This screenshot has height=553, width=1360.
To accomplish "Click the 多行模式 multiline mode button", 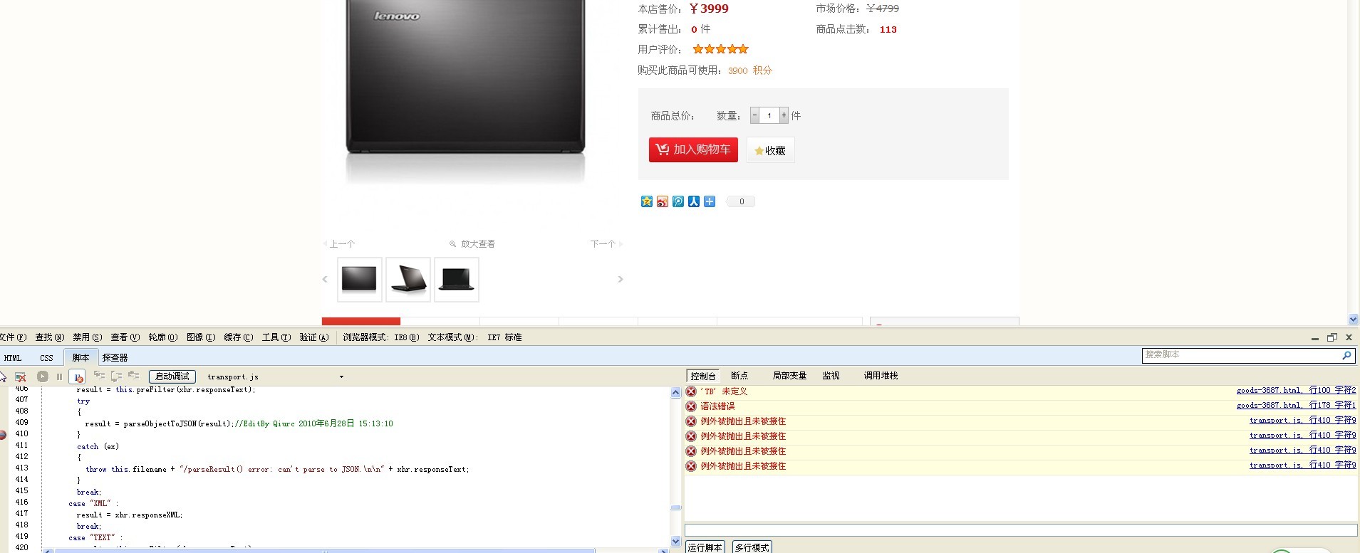I will tap(752, 547).
